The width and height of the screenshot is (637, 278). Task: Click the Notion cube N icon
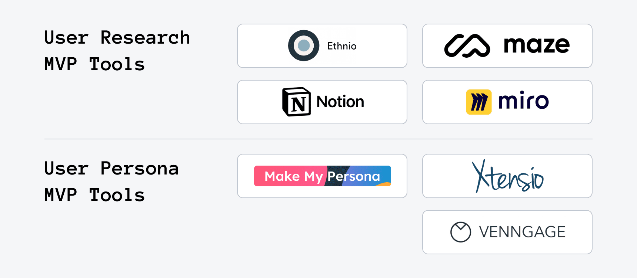(297, 102)
